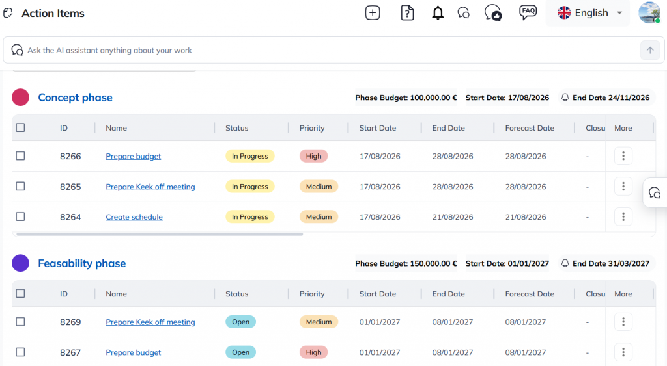Open more options for task 8266
Screen dimensions: 667x366
pyautogui.click(x=623, y=156)
